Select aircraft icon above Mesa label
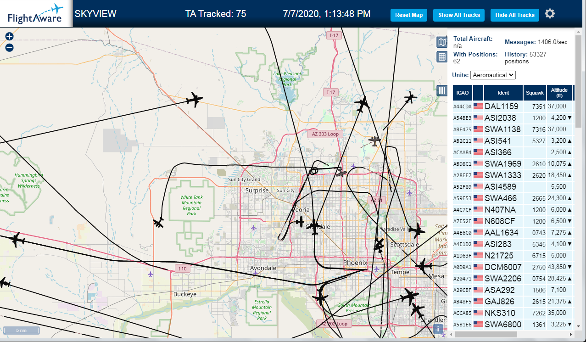 [x=423, y=265]
